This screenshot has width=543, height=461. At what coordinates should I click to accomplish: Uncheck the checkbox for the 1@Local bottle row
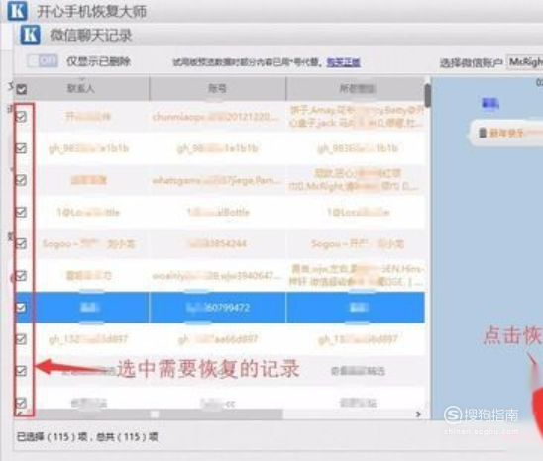[21, 212]
